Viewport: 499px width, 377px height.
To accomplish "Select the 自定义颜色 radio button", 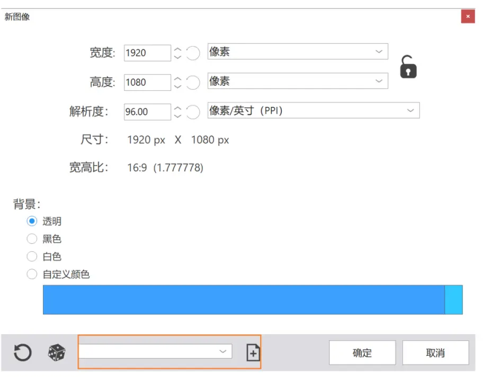I will point(32,274).
